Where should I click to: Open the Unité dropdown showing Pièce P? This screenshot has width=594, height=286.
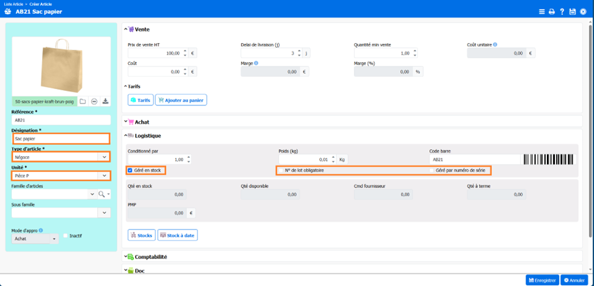[104, 176]
